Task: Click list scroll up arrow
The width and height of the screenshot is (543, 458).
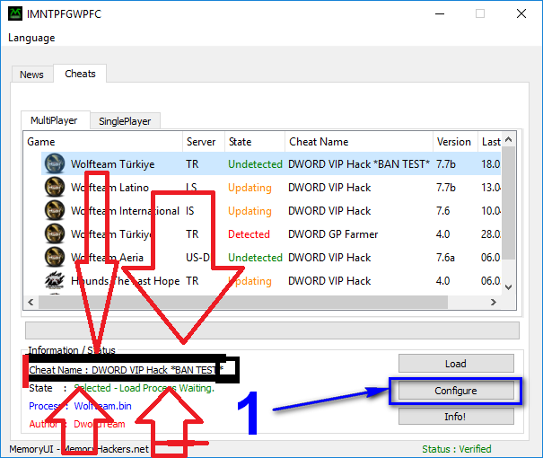Action: (508, 139)
